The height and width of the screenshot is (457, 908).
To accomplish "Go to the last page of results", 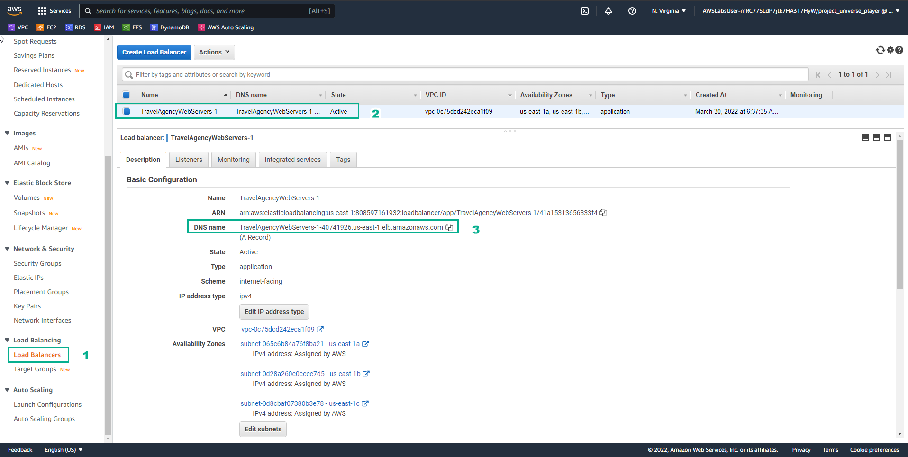I will 889,75.
